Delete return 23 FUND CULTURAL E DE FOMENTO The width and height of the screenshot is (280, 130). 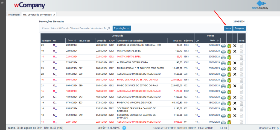pyautogui.click(x=235, y=69)
